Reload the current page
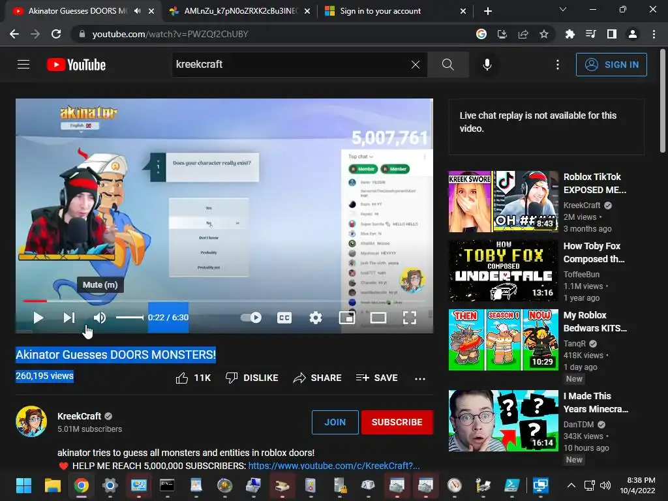Viewport: 668px width, 501px height. click(x=56, y=34)
